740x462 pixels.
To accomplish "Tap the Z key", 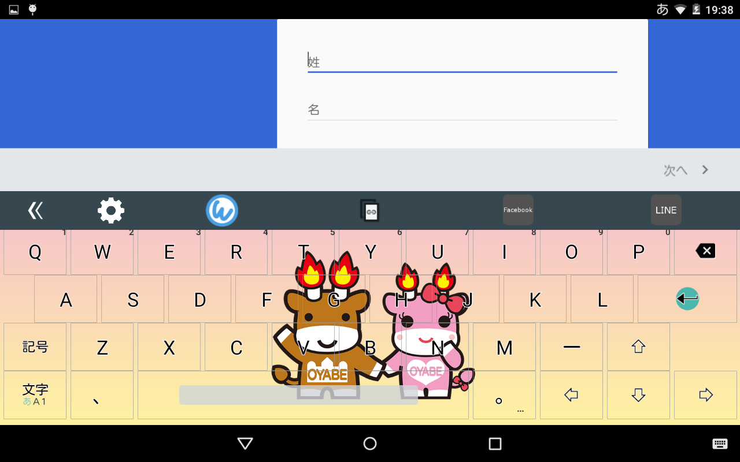I will [102, 346].
